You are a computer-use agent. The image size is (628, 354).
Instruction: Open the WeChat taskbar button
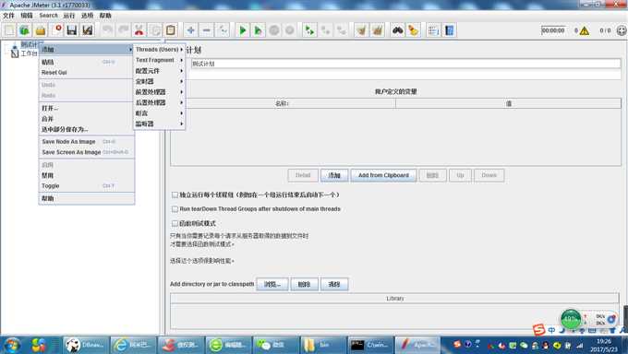click(x=276, y=345)
